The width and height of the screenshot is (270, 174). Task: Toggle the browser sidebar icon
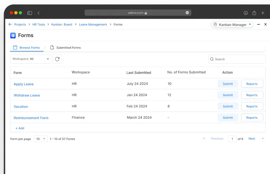30,13
